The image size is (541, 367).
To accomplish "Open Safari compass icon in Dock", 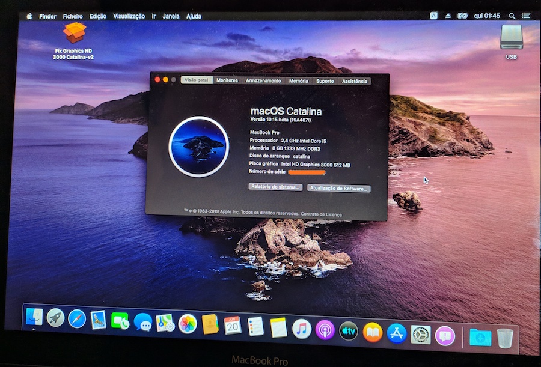I will (x=76, y=319).
